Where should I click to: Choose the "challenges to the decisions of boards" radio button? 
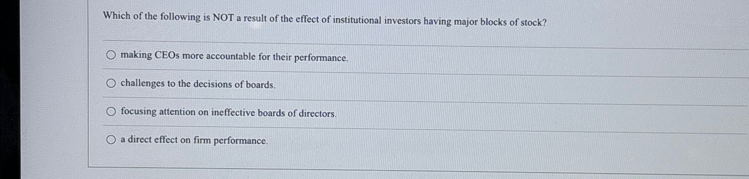(111, 83)
